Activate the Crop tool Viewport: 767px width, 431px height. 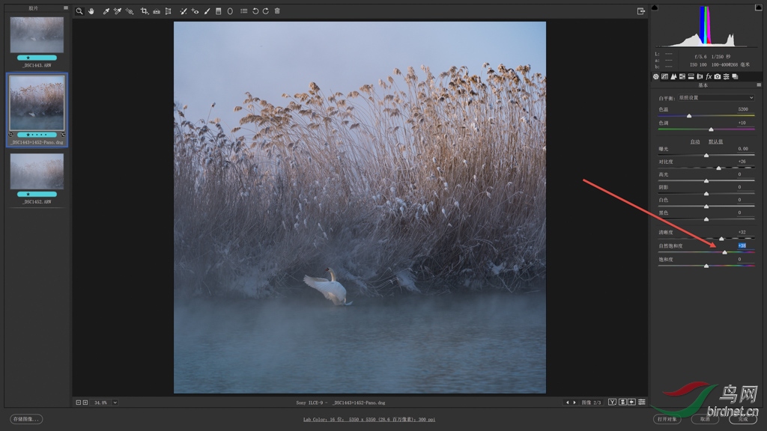[x=144, y=11]
